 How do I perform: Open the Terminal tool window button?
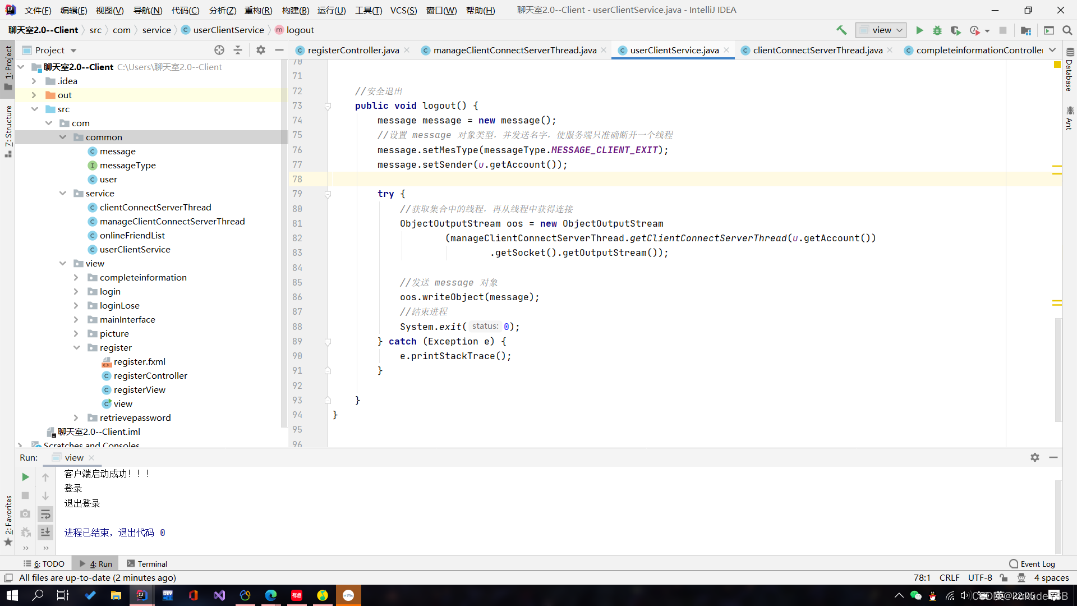pyautogui.click(x=147, y=564)
